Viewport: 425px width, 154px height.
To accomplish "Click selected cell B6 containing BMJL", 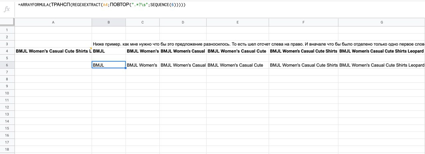I will click(109, 65).
